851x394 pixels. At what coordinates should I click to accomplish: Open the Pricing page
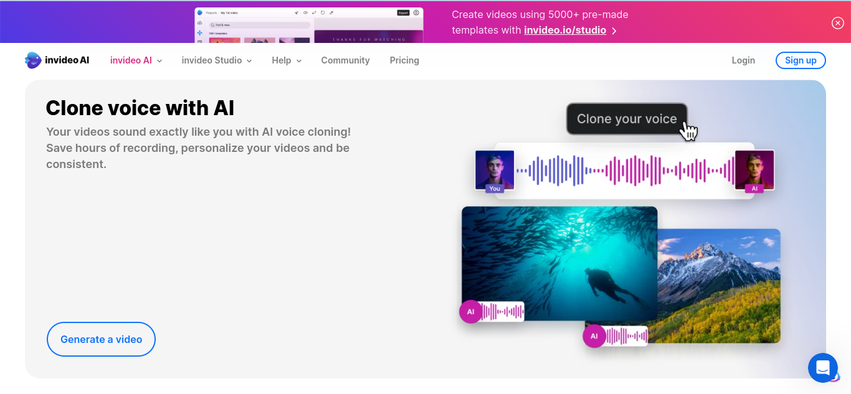(x=404, y=60)
